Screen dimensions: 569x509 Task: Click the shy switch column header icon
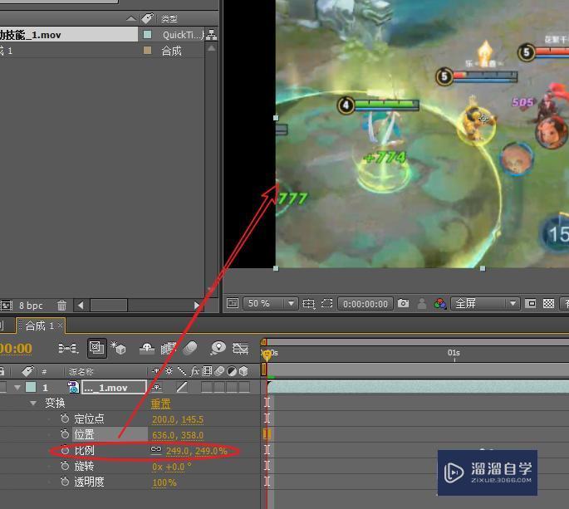156,371
